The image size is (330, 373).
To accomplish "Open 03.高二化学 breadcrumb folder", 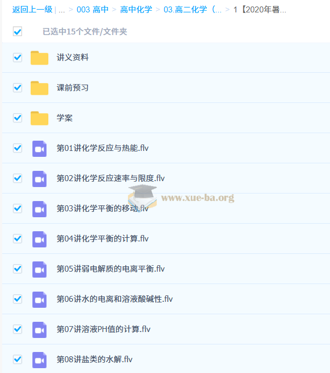I will tap(192, 10).
